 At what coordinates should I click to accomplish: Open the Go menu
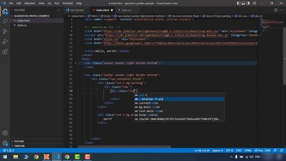tap(49, 3)
